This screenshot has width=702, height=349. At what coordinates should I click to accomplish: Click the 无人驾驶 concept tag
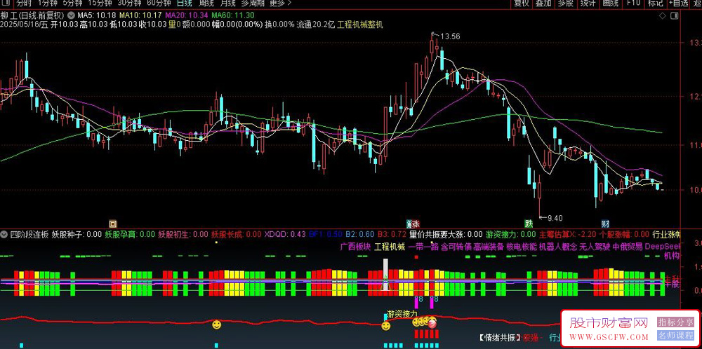595,246
